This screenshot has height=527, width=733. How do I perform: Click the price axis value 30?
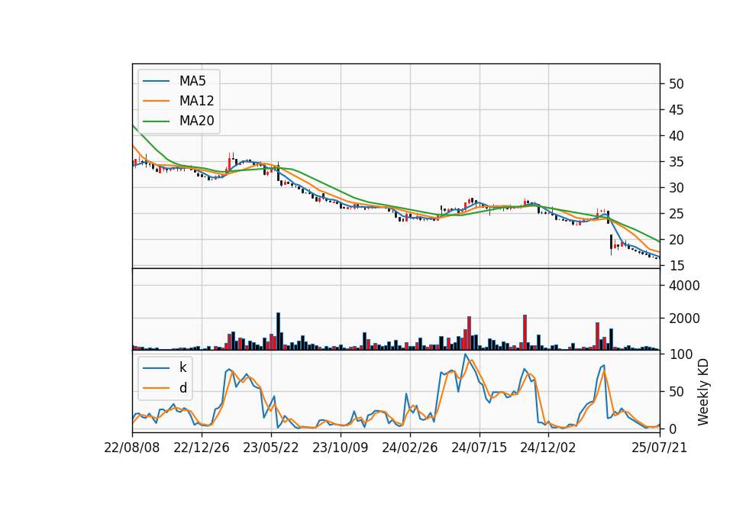(676, 188)
